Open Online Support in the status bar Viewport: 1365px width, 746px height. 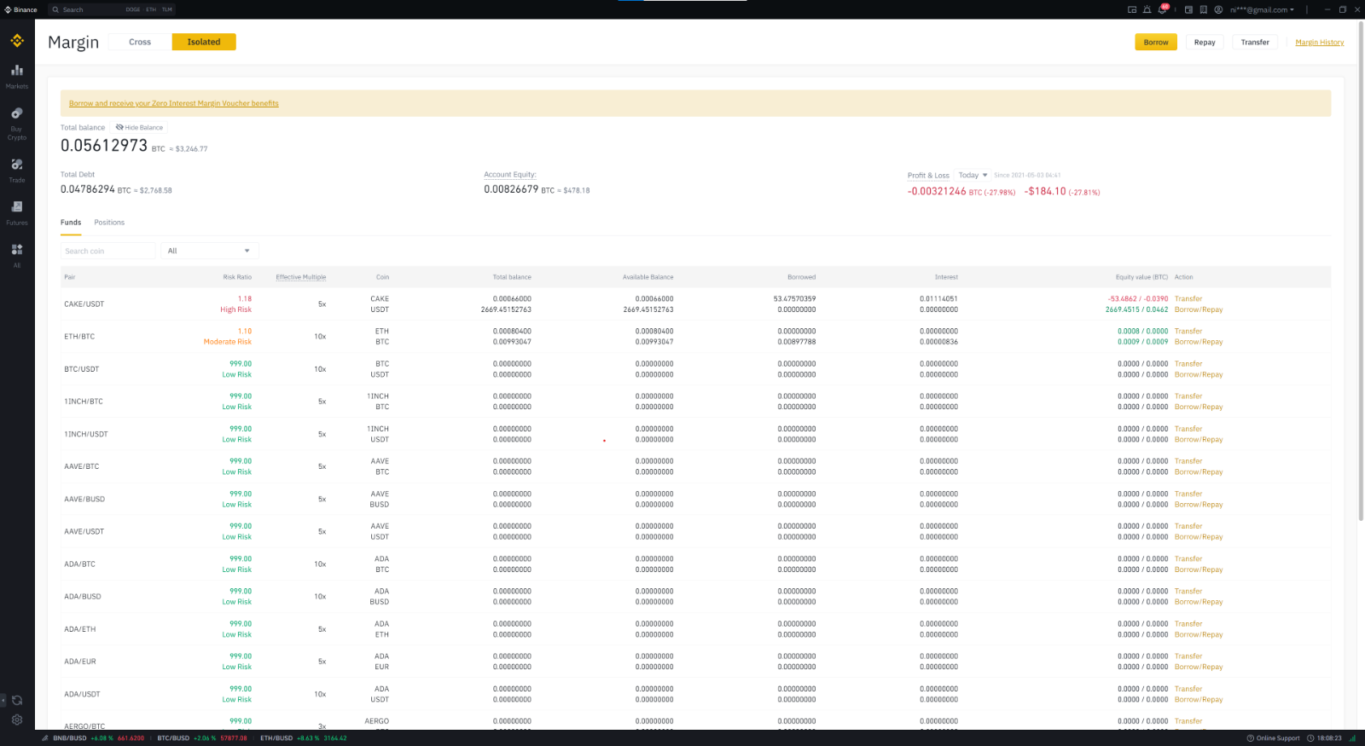[x=1273, y=738]
